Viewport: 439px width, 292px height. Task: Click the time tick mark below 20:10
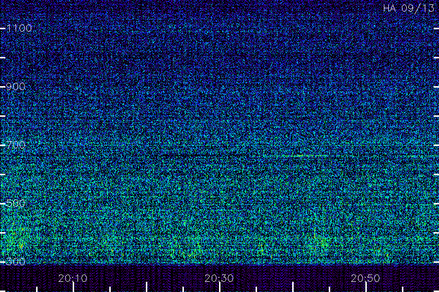pos(73,287)
